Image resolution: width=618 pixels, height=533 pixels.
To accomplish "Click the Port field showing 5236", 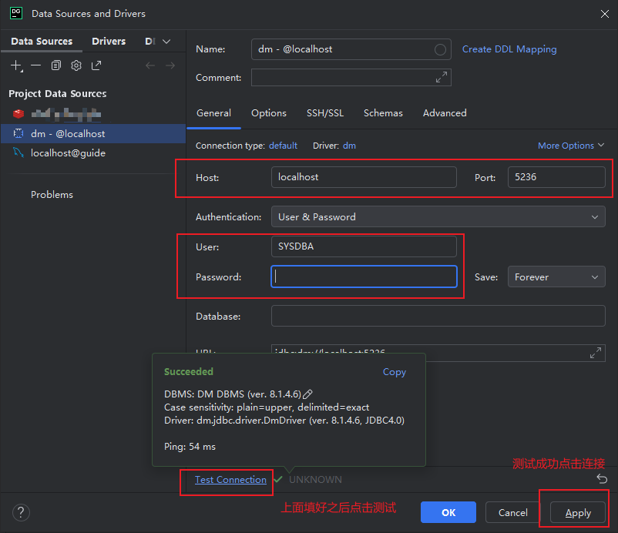I will 556,177.
